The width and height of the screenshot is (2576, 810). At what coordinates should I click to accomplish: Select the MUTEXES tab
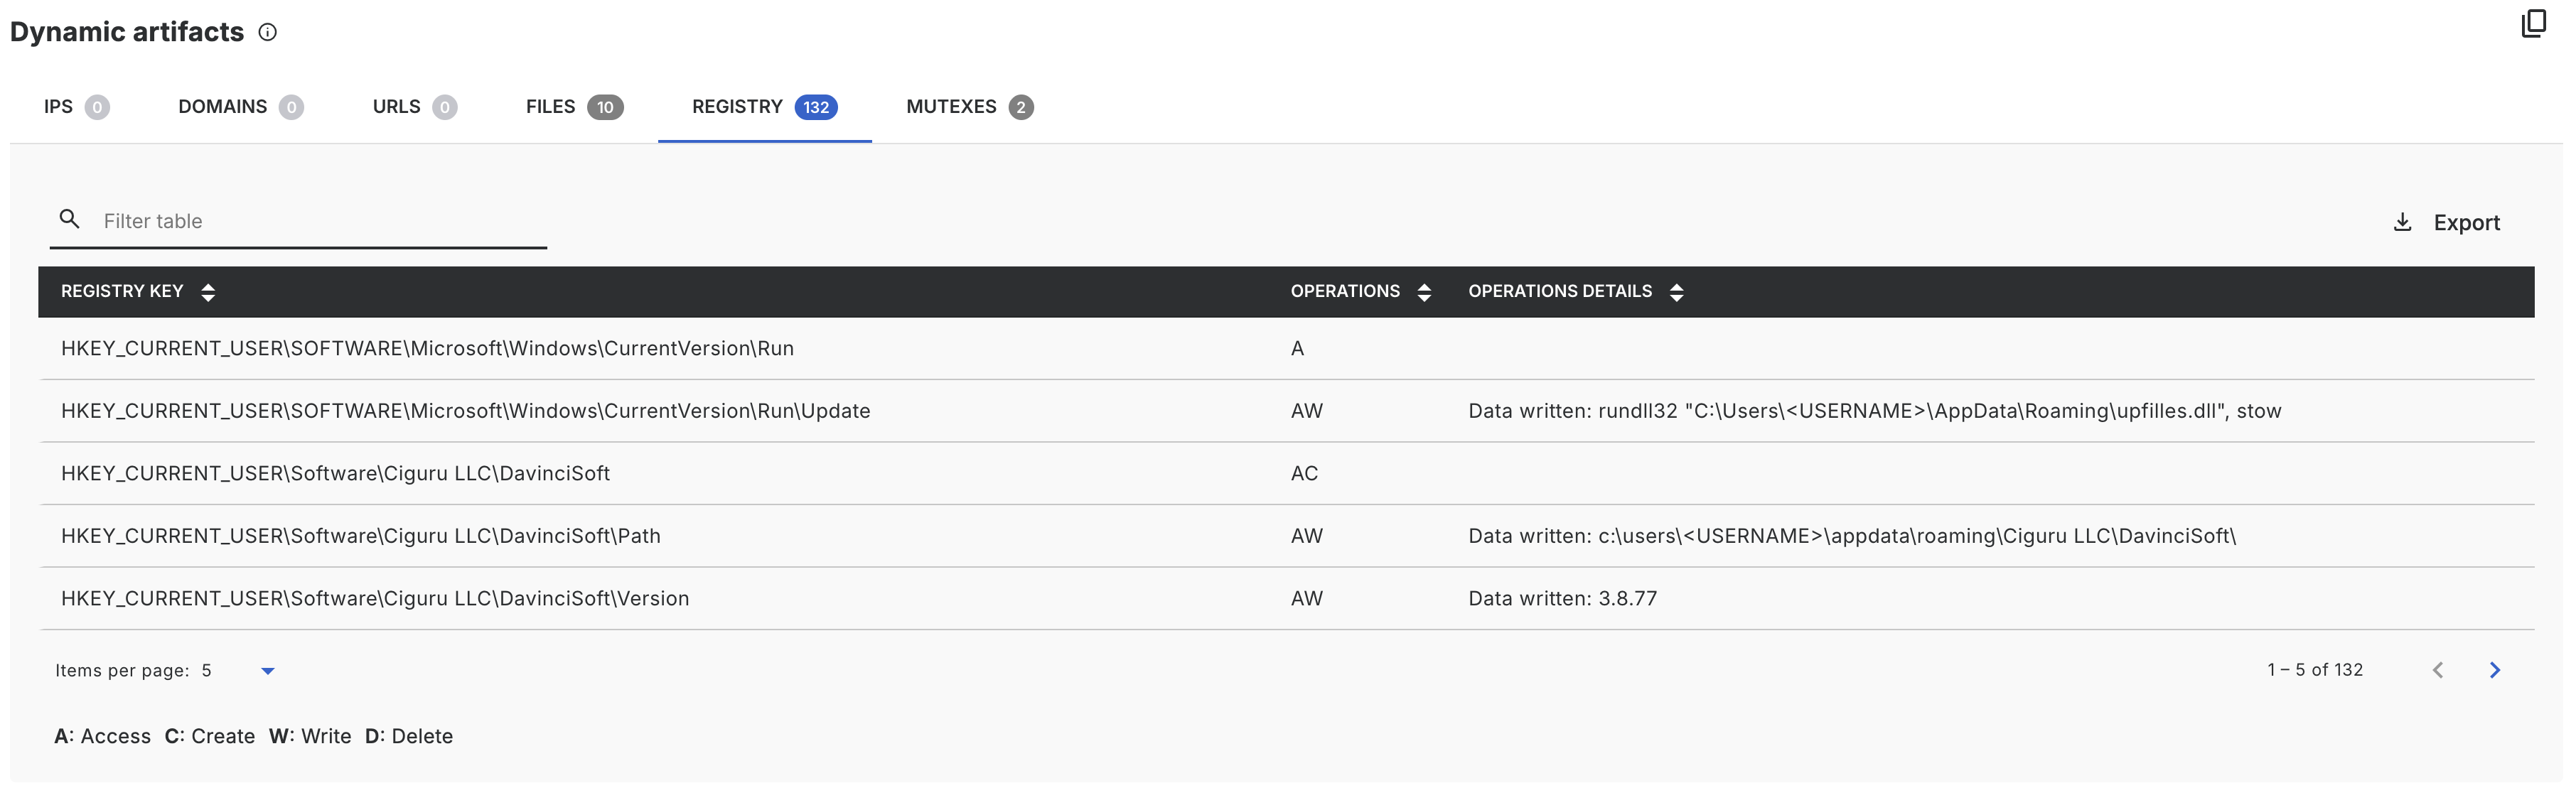[969, 107]
